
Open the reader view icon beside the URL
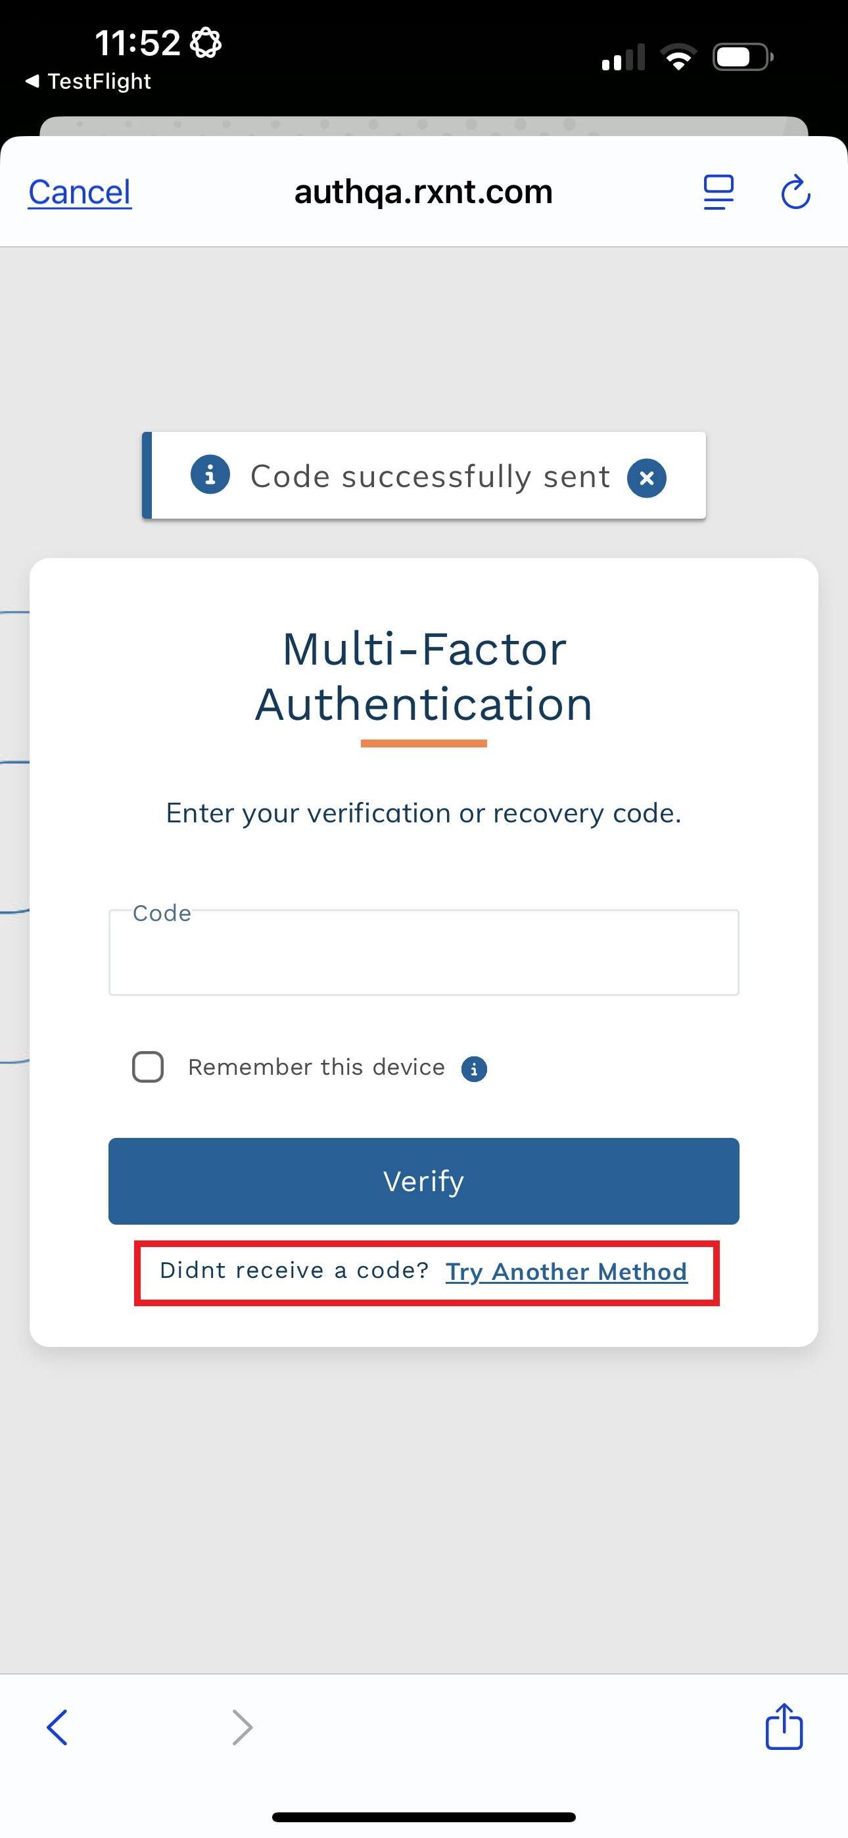pyautogui.click(x=718, y=193)
